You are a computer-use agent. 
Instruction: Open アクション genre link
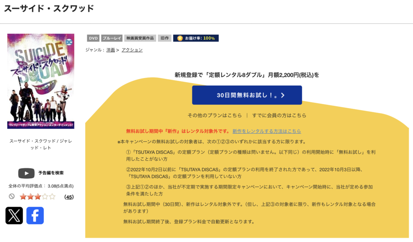point(132,50)
